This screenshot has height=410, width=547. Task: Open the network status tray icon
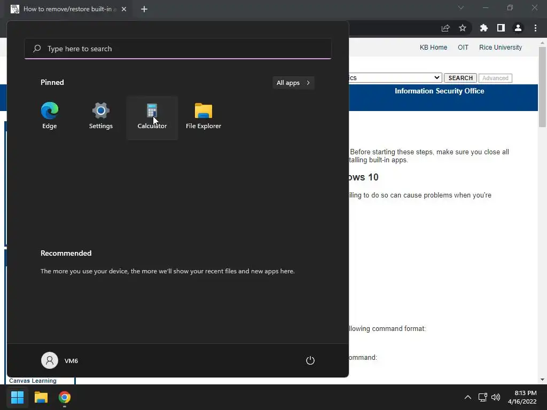click(x=483, y=397)
